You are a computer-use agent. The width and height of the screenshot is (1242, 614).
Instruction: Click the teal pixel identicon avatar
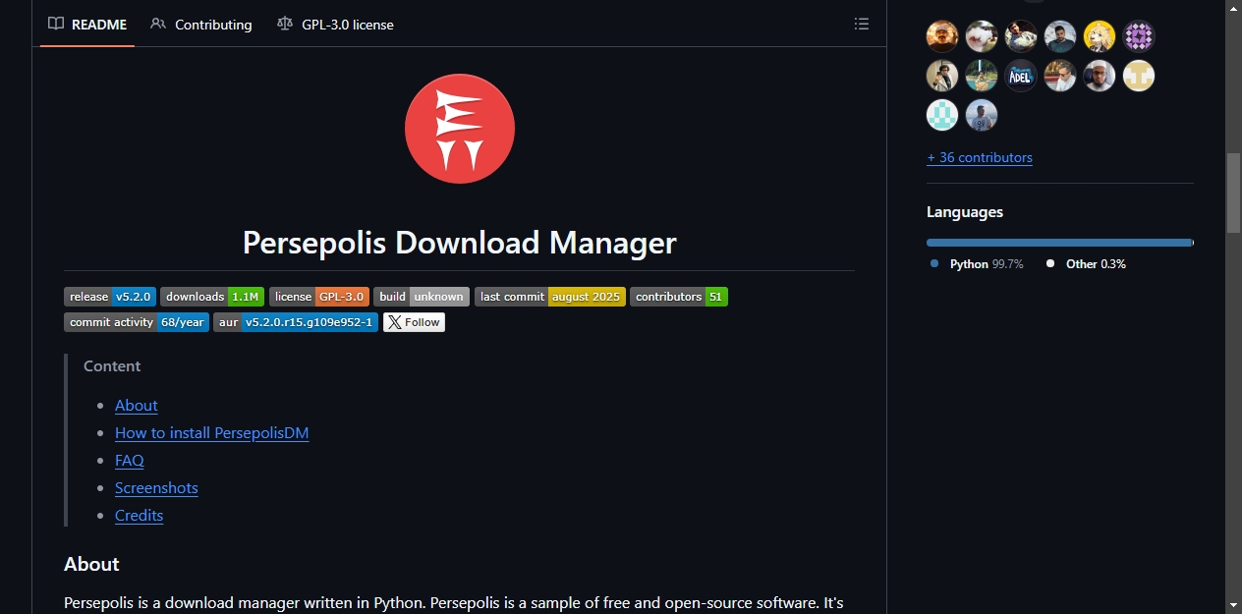click(x=942, y=115)
